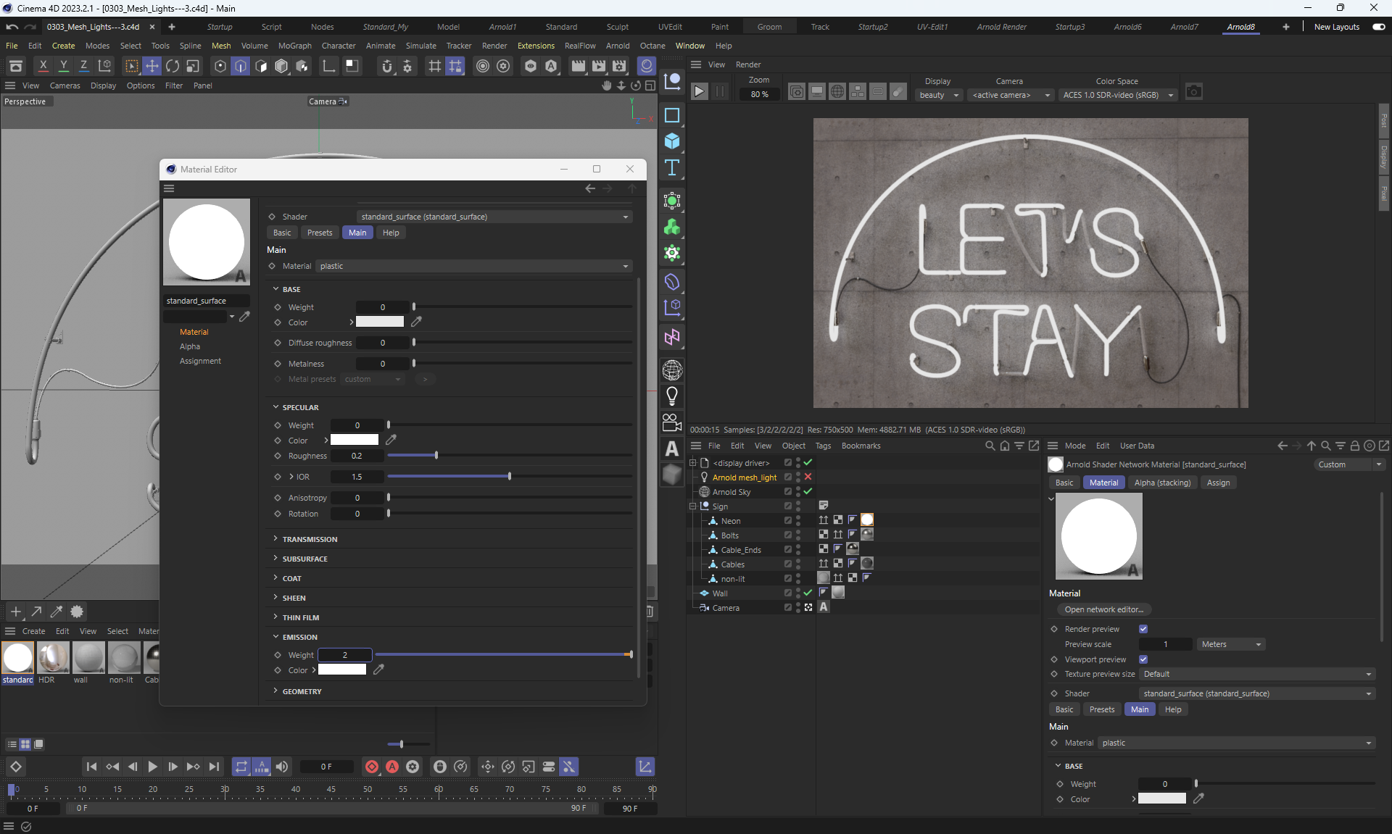This screenshot has height=834, width=1392.
Task: Open the Material preset plastic dropdown
Action: coord(474,266)
